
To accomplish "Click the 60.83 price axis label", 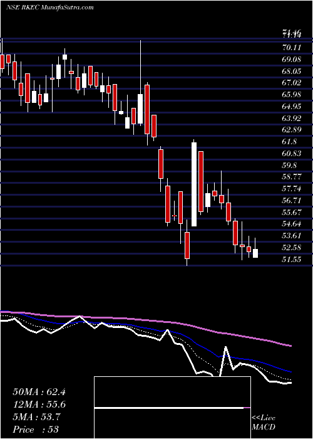I will click(x=292, y=154).
